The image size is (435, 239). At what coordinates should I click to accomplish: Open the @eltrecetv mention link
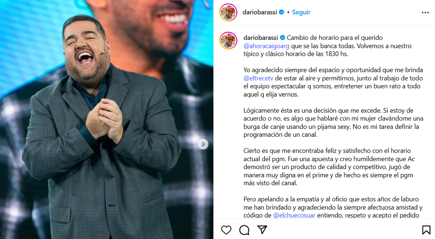(258, 78)
